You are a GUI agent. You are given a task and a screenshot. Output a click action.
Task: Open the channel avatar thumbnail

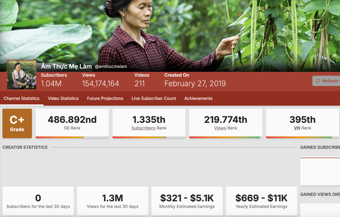[22, 74]
